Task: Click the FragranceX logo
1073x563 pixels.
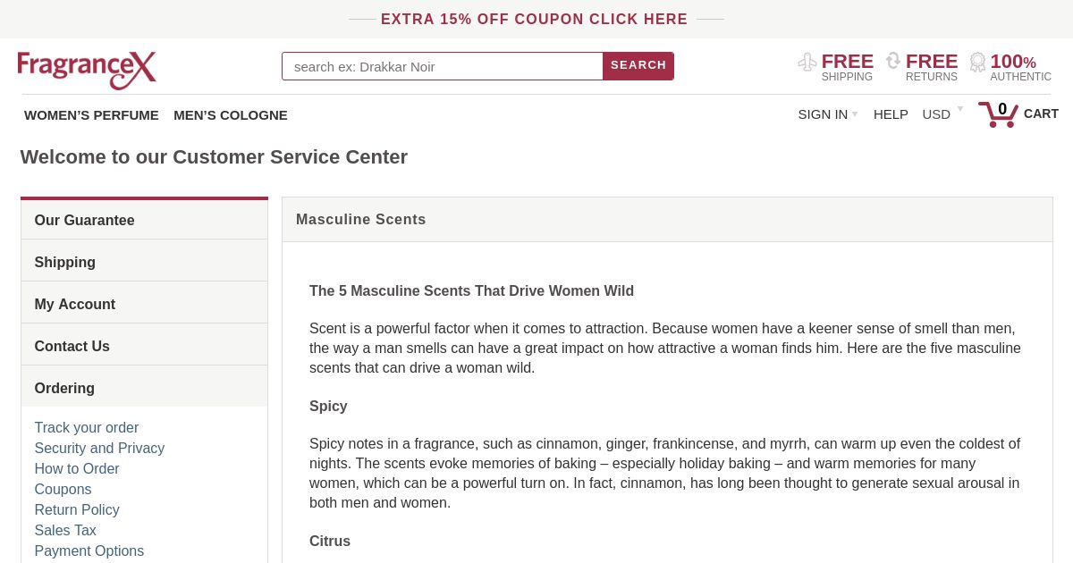Action: click(87, 70)
